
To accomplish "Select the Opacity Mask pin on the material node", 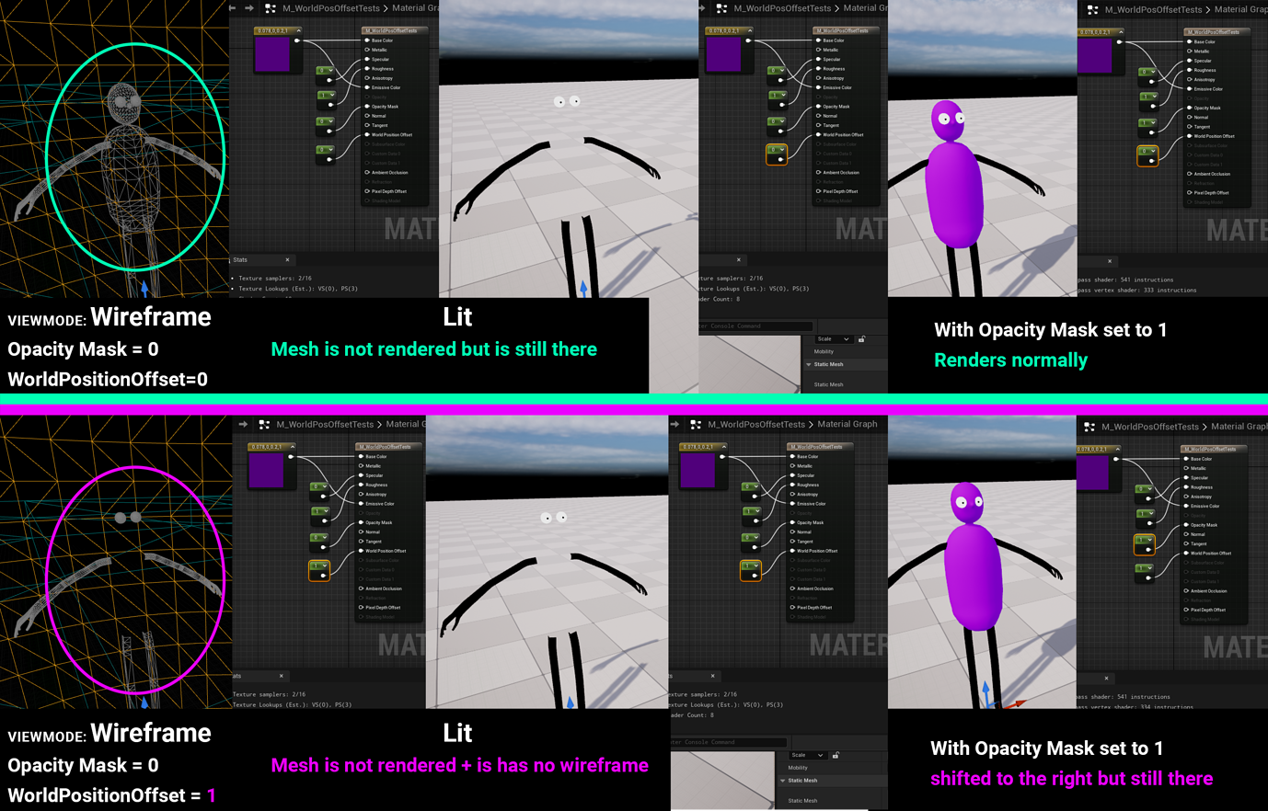I will (365, 107).
